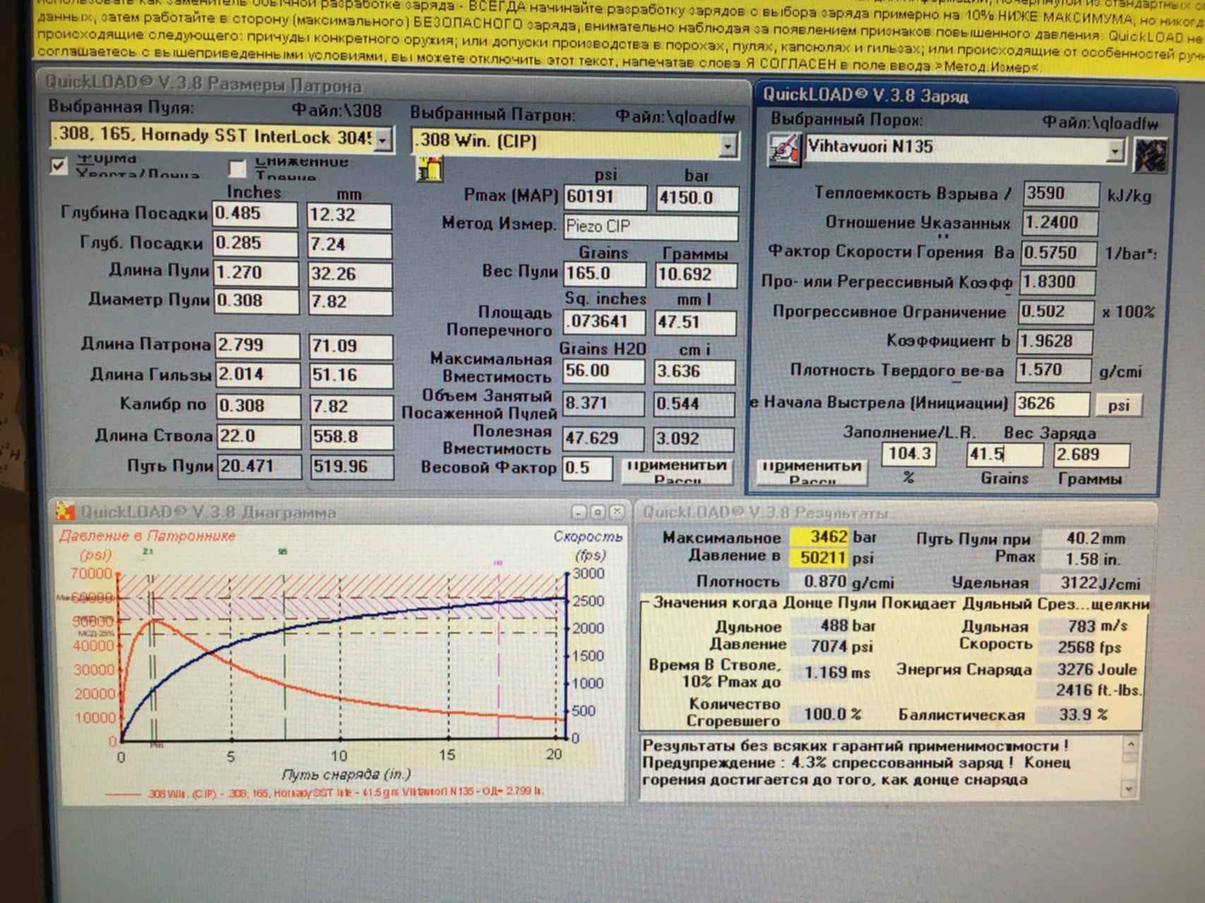Screen dimensions: 1205x903
Task: Click the Путь Пули inches field 20.471
Action: [259, 467]
